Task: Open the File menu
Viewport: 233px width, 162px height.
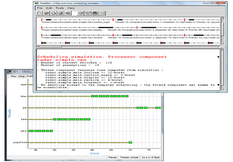Action: tap(40, 8)
